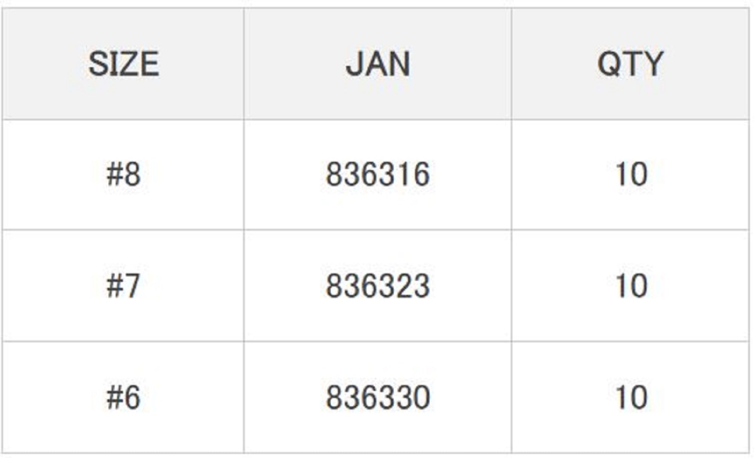Click JAN code 836316
Image resolution: width=754 pixels, height=458 pixels.
point(378,174)
